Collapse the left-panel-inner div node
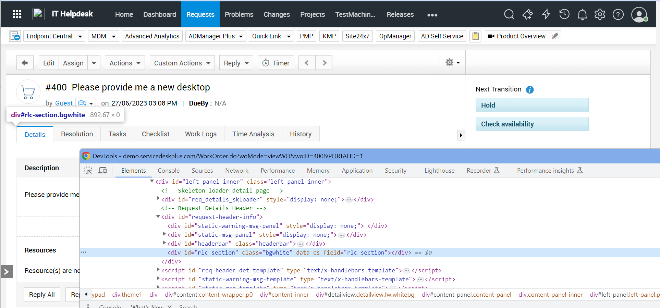This screenshot has width=660, height=308. (x=152, y=181)
